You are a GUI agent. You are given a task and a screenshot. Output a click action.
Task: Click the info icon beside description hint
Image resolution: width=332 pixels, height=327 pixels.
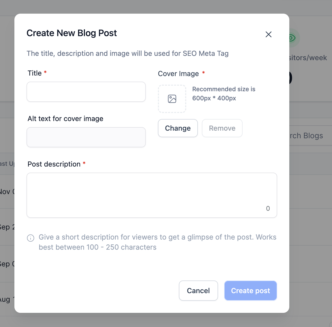pyautogui.click(x=31, y=238)
